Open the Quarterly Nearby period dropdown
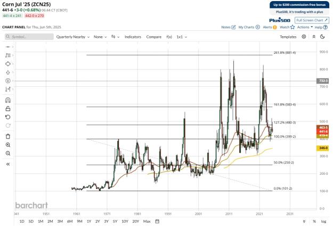 [x=73, y=37]
